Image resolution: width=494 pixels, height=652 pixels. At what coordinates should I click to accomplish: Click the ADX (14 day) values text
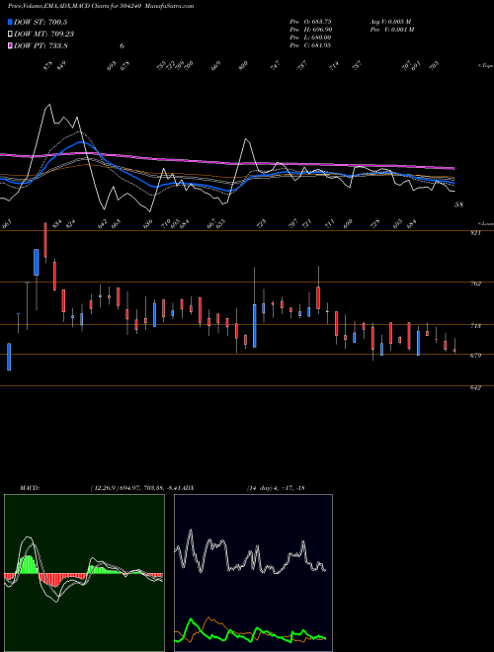[276, 488]
